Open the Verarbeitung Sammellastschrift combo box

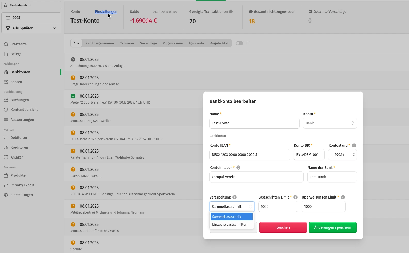coord(232,207)
